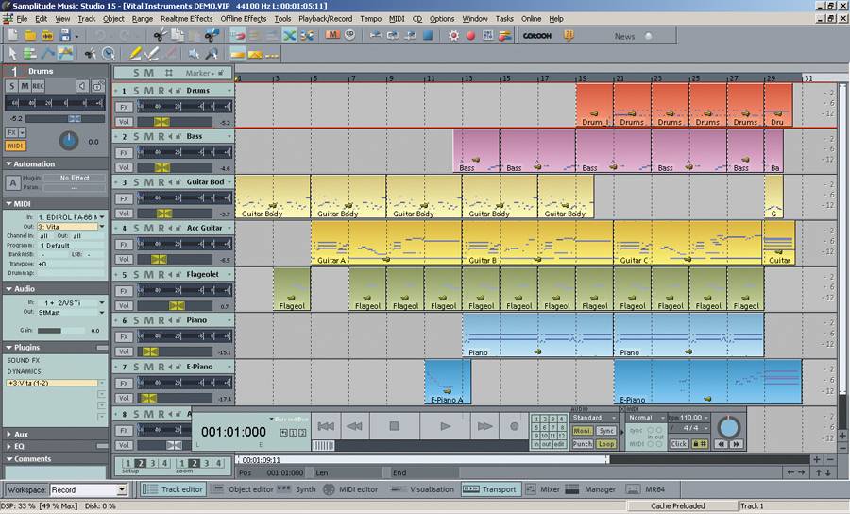Open a project with the yellow folder icon
Viewport: 850px width, 514px height.
point(30,36)
